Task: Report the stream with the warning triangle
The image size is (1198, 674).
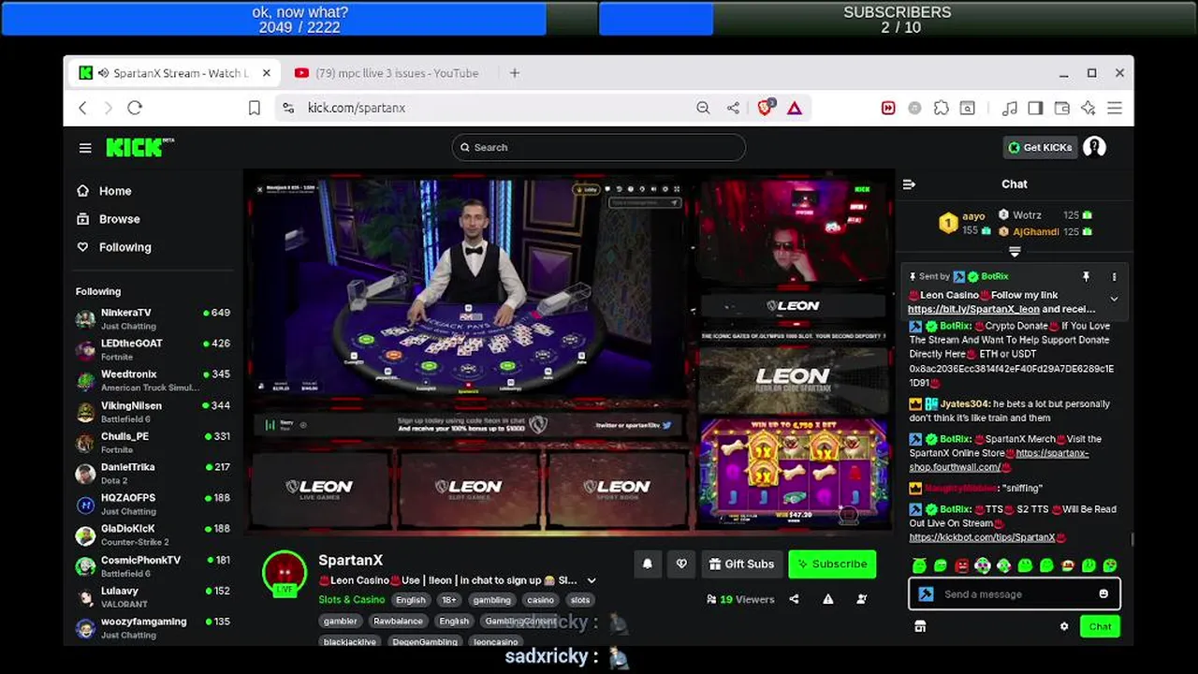Action: tap(828, 599)
